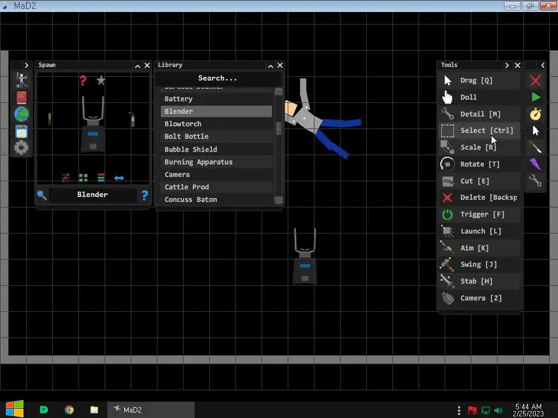This screenshot has width=558, height=418.
Task: Click the Library Search field
Action: coord(218,78)
